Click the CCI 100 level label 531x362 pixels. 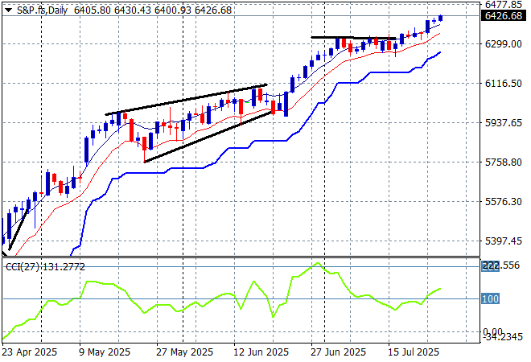click(491, 299)
